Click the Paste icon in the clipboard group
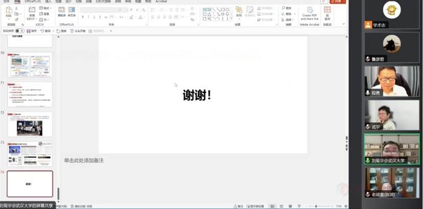 coord(9,12)
